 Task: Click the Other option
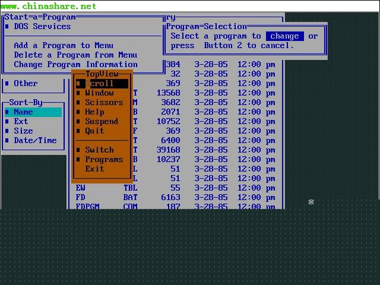click(26, 83)
